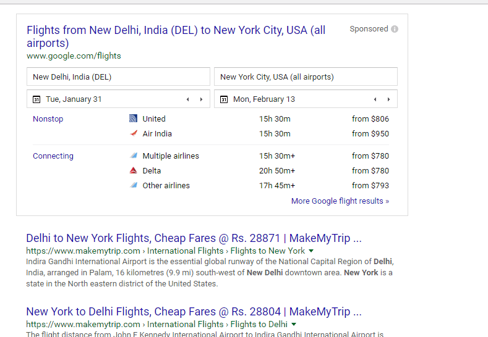Click the Sponsored info icon
488x337 pixels.
395,29
